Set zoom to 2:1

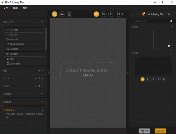pyautogui.click(x=119, y=14)
